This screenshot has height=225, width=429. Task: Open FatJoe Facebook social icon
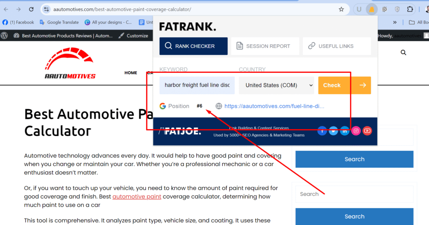click(x=322, y=131)
